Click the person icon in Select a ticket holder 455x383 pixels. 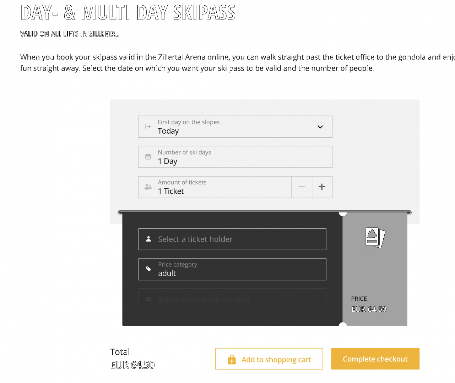(148, 239)
